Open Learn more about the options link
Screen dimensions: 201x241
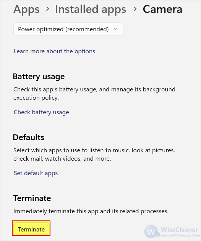[55, 51]
